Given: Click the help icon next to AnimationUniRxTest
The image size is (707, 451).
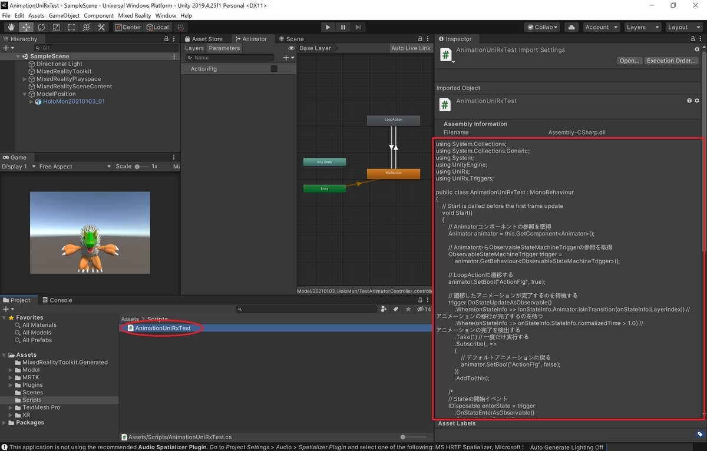Looking at the screenshot, I should click(689, 101).
